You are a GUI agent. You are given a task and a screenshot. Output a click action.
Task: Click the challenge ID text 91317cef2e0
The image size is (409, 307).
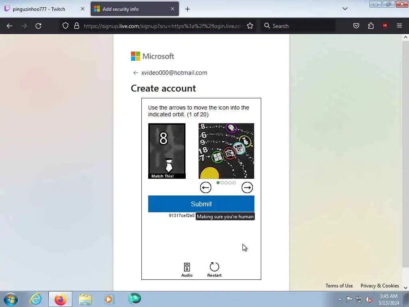pos(182,215)
